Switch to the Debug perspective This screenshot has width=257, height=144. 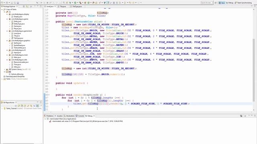tap(230, 3)
